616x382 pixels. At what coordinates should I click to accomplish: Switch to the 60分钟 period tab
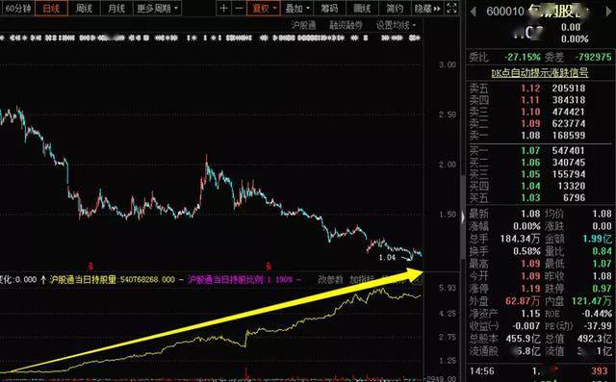point(17,8)
